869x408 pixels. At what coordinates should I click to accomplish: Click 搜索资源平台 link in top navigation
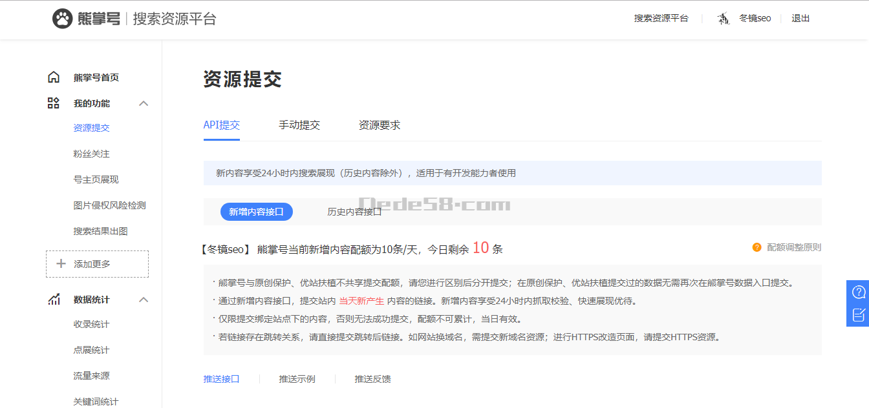(x=661, y=19)
